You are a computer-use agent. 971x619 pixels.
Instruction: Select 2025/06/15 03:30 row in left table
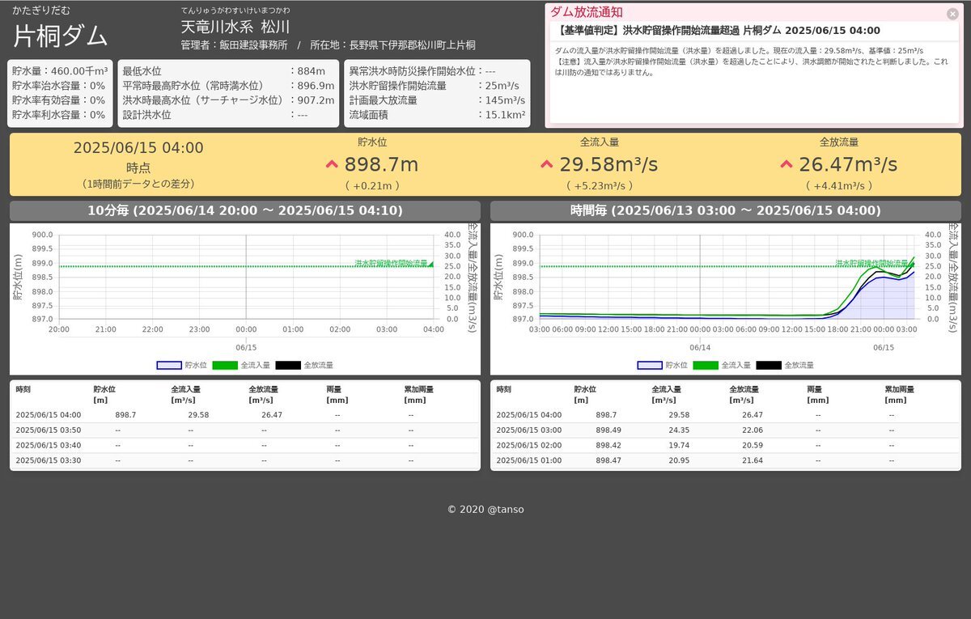pos(245,460)
